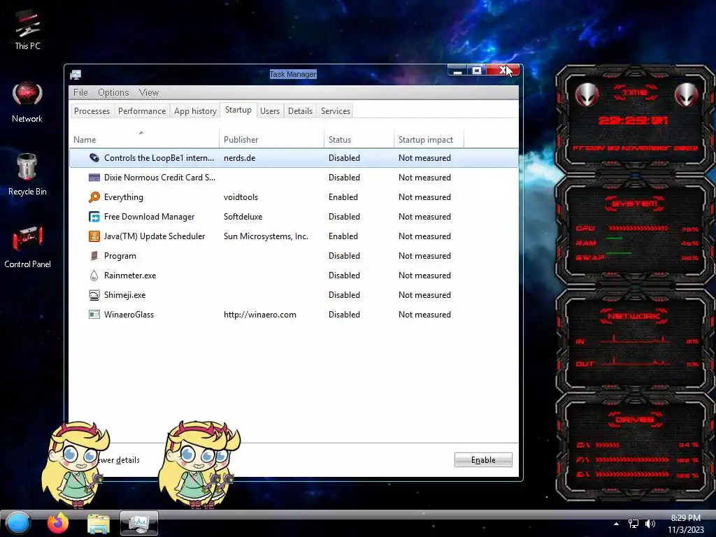Screen dimensions: 716x537
Task: Click the Everything search magnifier icon
Action: coord(94,197)
